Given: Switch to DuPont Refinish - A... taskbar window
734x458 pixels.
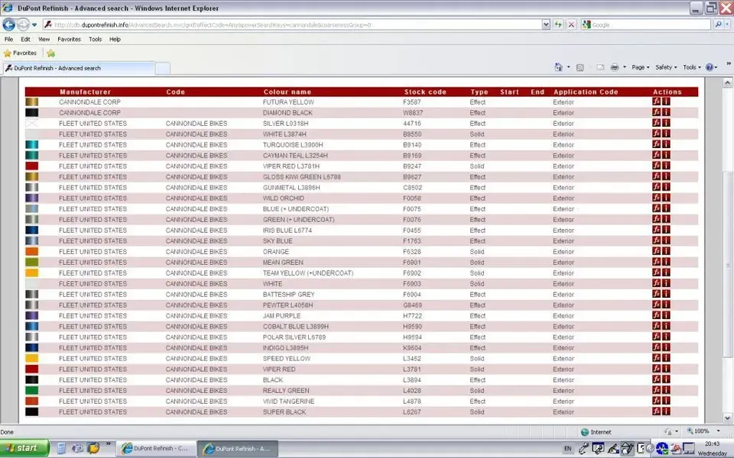Looking at the screenshot, I should pyautogui.click(x=237, y=448).
